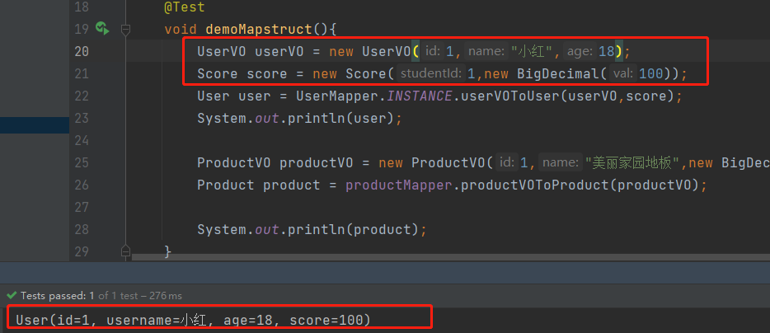Click line number 20 in the gutter

(x=82, y=51)
